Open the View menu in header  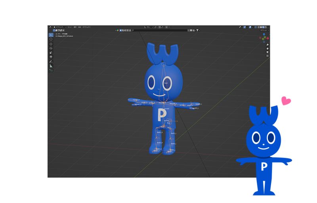tap(70, 27)
